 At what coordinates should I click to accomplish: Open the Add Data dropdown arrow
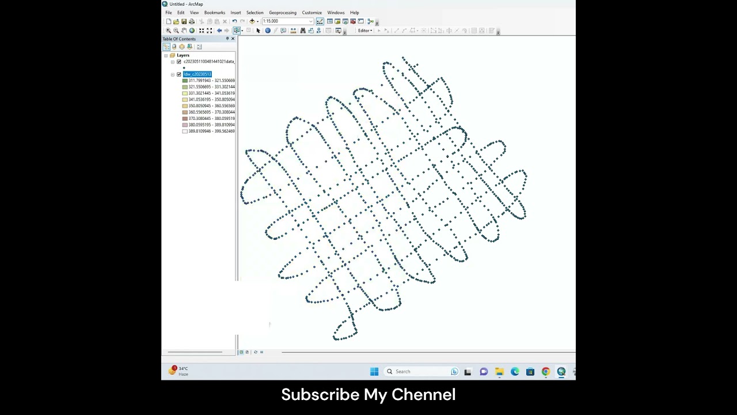[x=258, y=21]
